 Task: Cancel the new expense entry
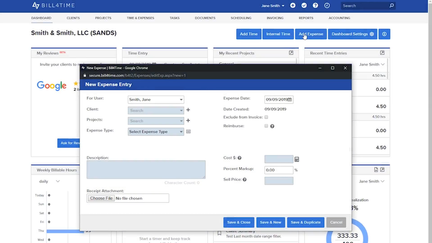click(336, 222)
